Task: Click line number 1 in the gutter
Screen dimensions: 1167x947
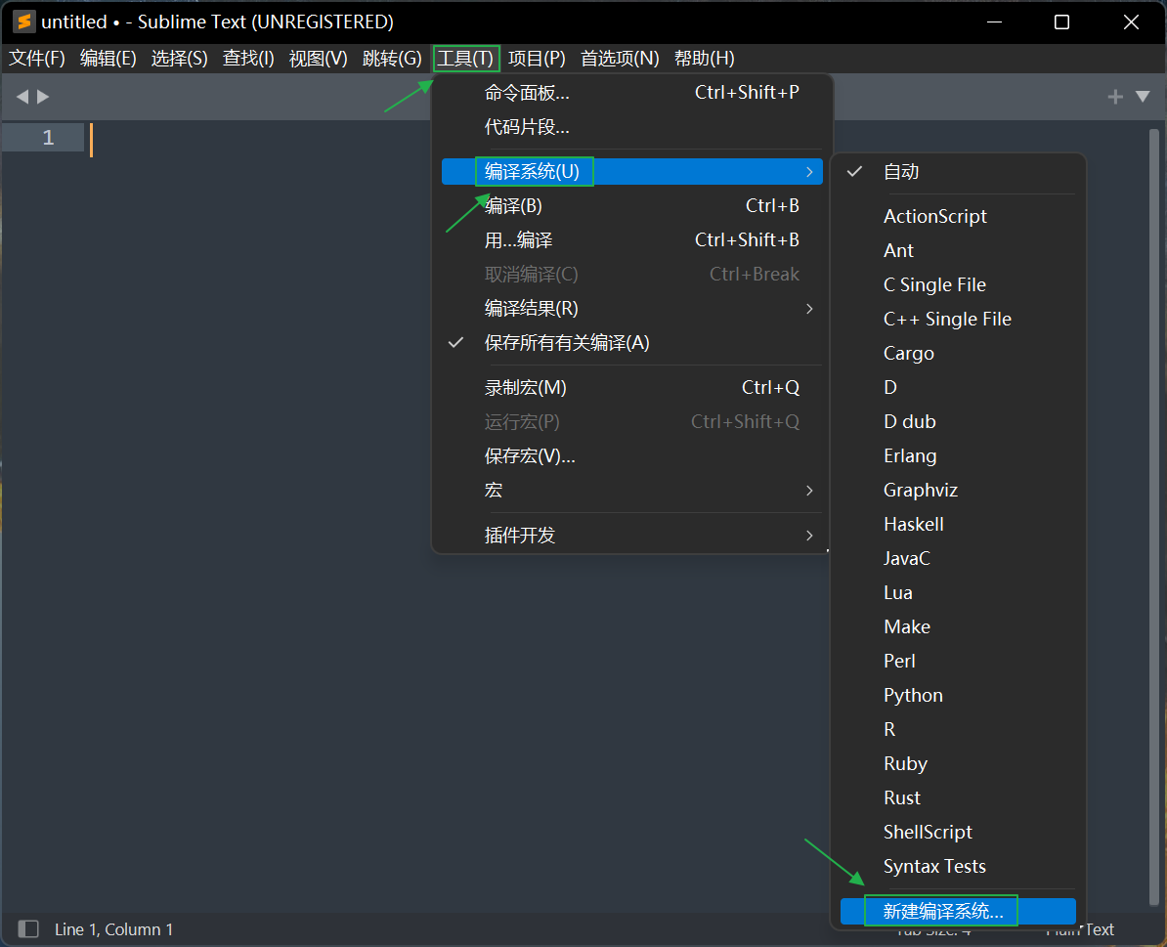Action: (x=48, y=138)
